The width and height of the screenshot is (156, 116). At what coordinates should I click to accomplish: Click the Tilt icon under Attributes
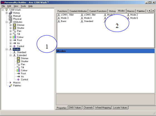click(14, 34)
